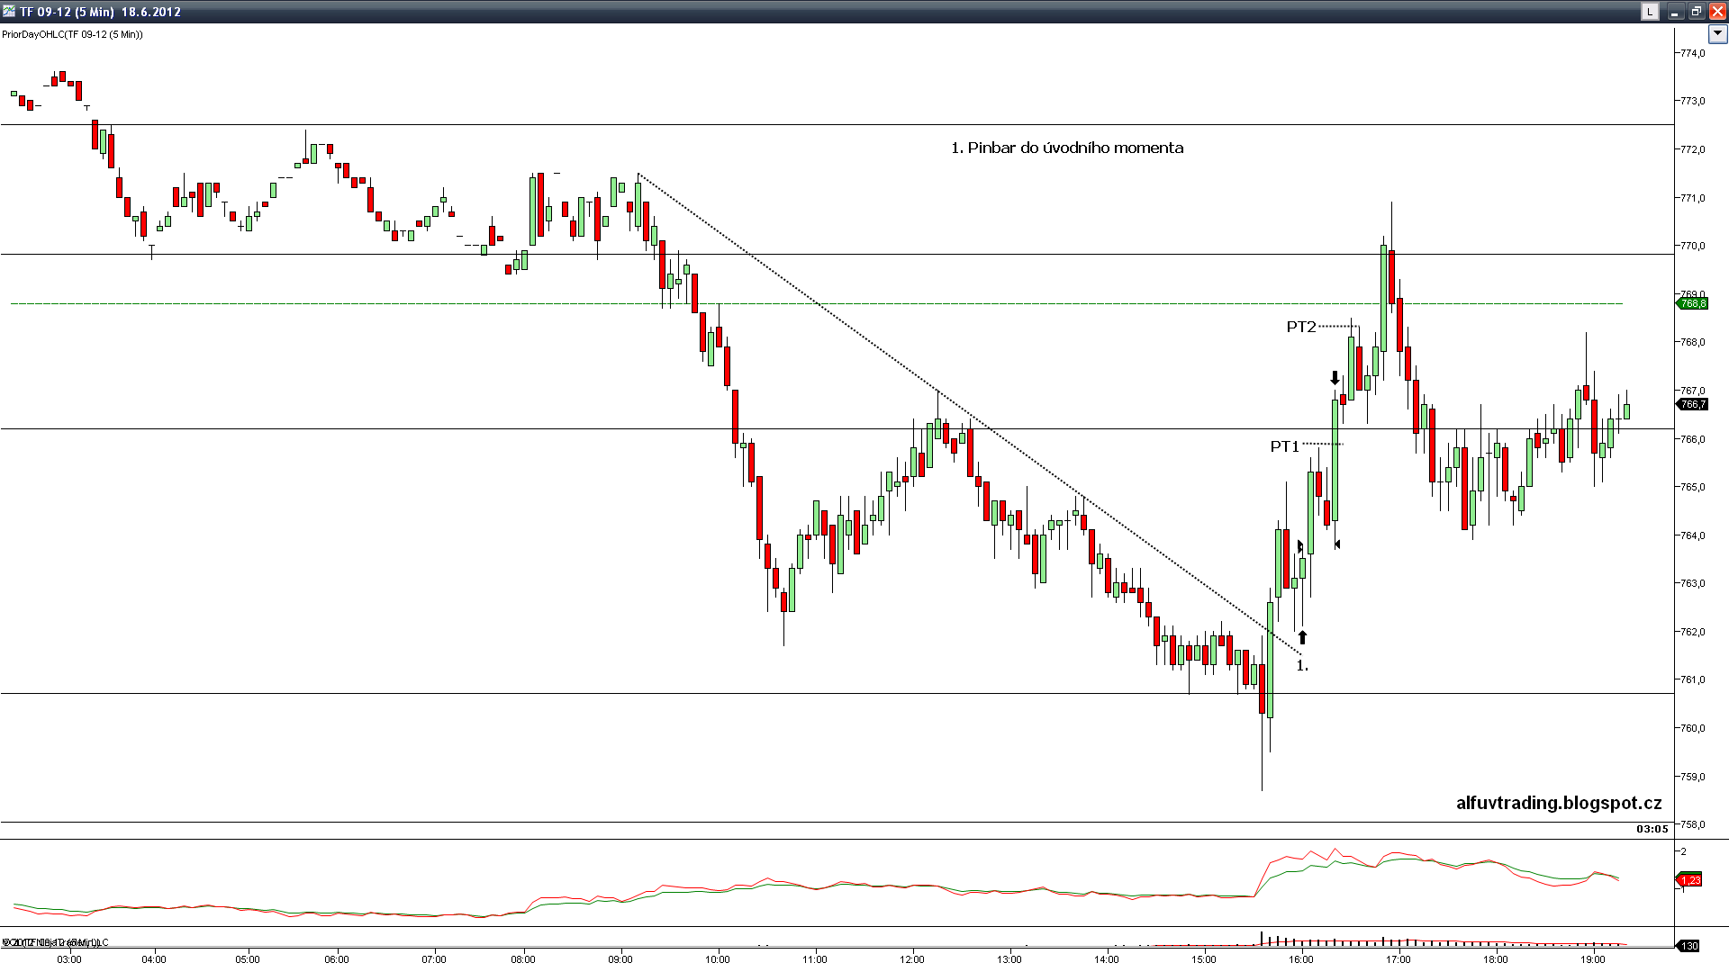Click the black 130 volume value marker
This screenshot has height=972, width=1729.
pyautogui.click(x=1689, y=946)
